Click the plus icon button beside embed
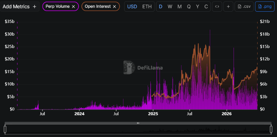The height and width of the screenshot is (137, 277). pyautogui.click(x=228, y=7)
